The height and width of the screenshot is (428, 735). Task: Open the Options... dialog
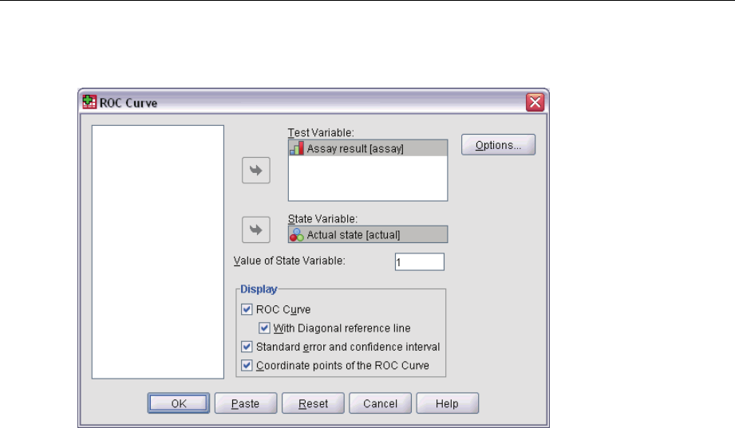(498, 145)
